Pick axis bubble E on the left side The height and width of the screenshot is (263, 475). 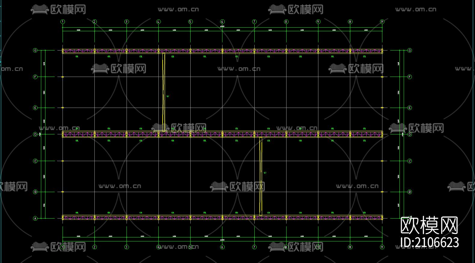click(35, 108)
